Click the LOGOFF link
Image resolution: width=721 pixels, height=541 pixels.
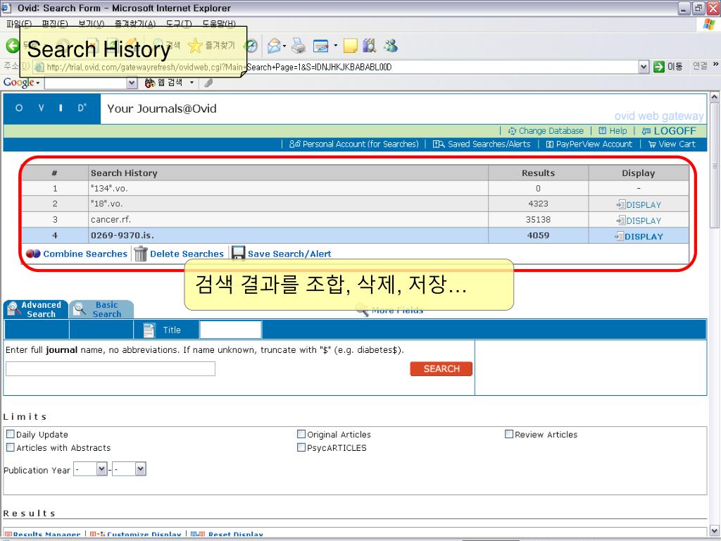point(669,130)
